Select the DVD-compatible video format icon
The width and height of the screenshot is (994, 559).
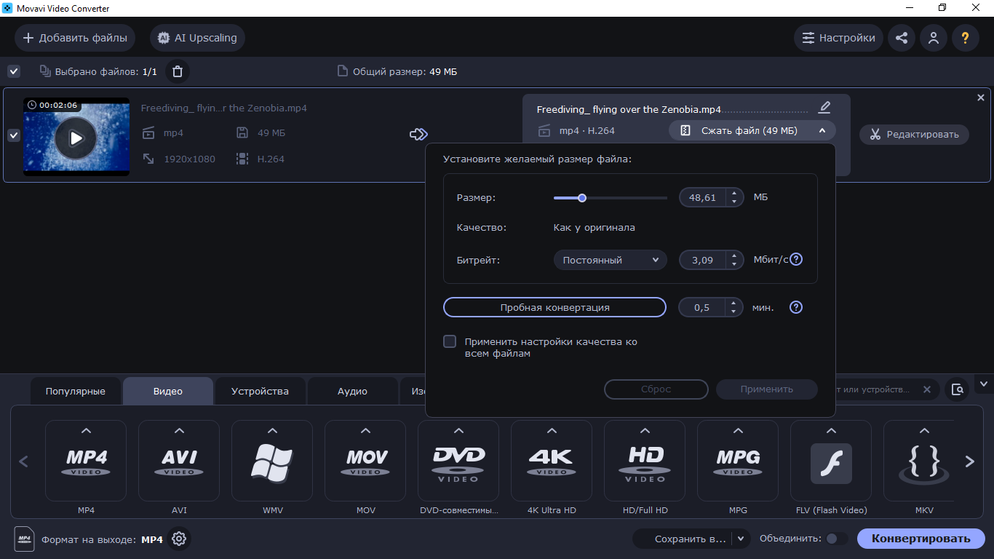point(458,461)
